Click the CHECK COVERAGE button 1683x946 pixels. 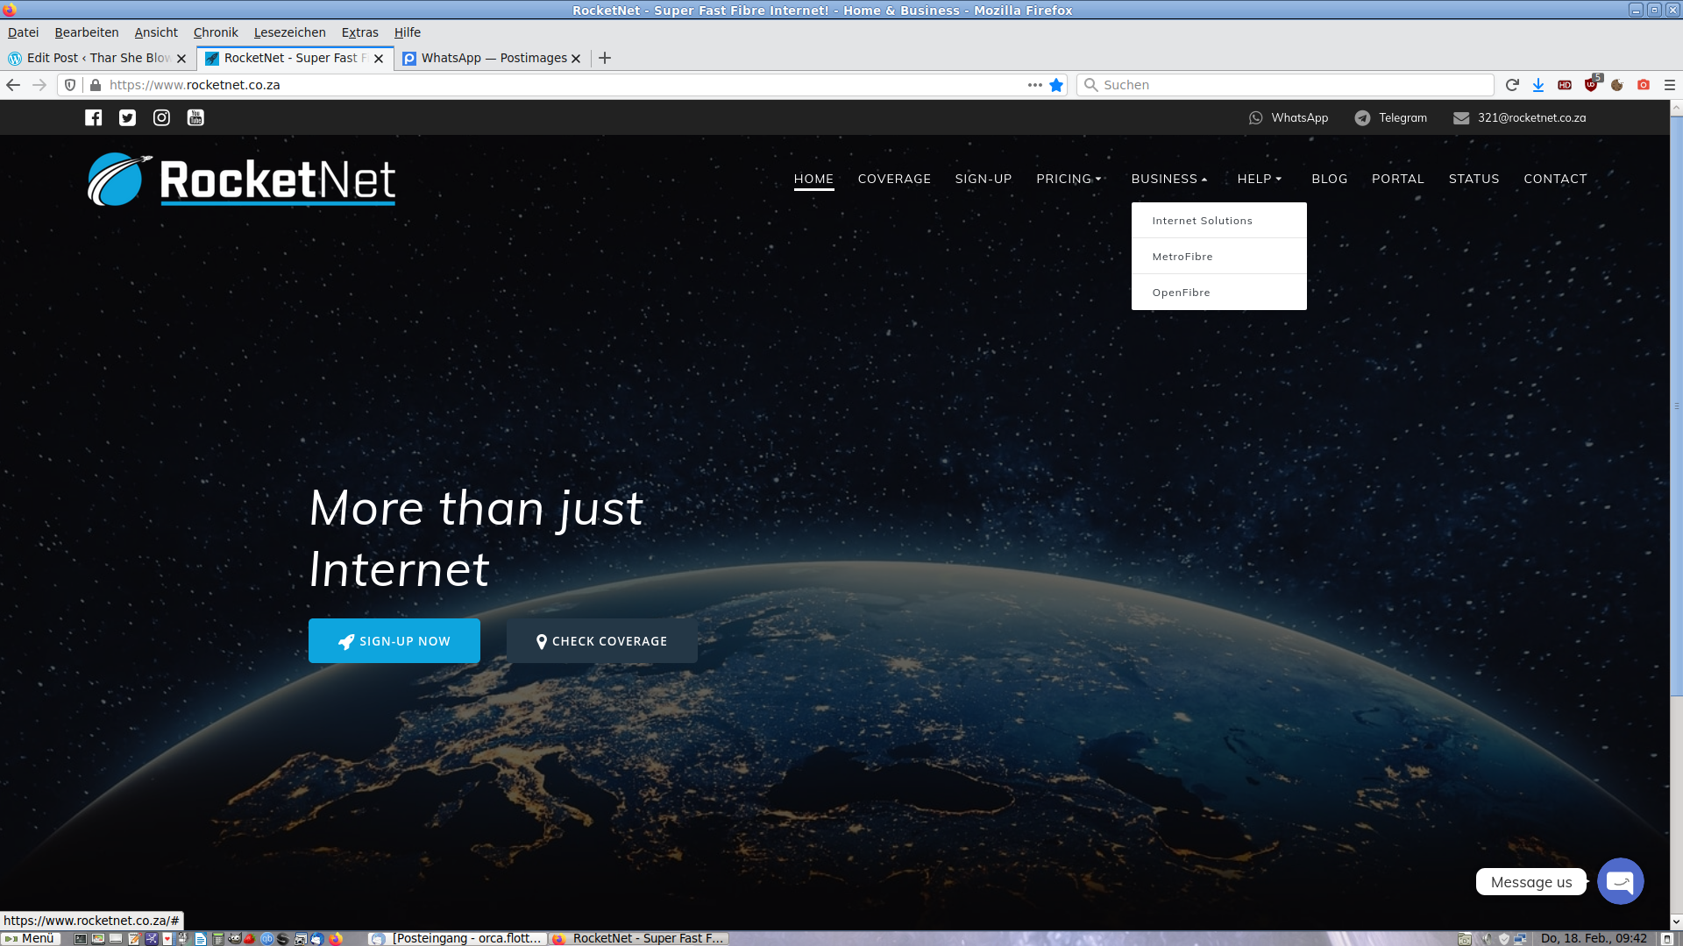point(602,641)
